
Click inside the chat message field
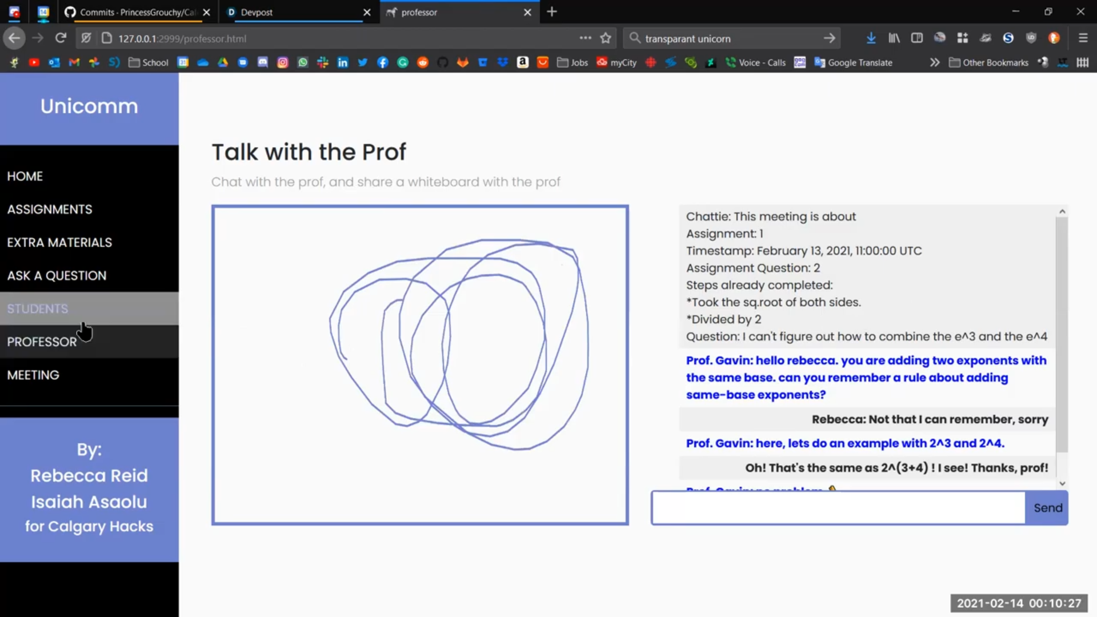pyautogui.click(x=838, y=508)
